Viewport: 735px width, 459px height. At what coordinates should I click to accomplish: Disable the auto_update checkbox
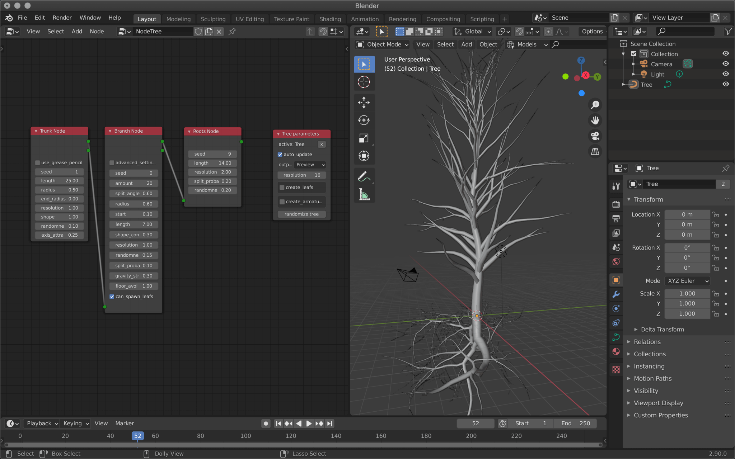coord(280,154)
